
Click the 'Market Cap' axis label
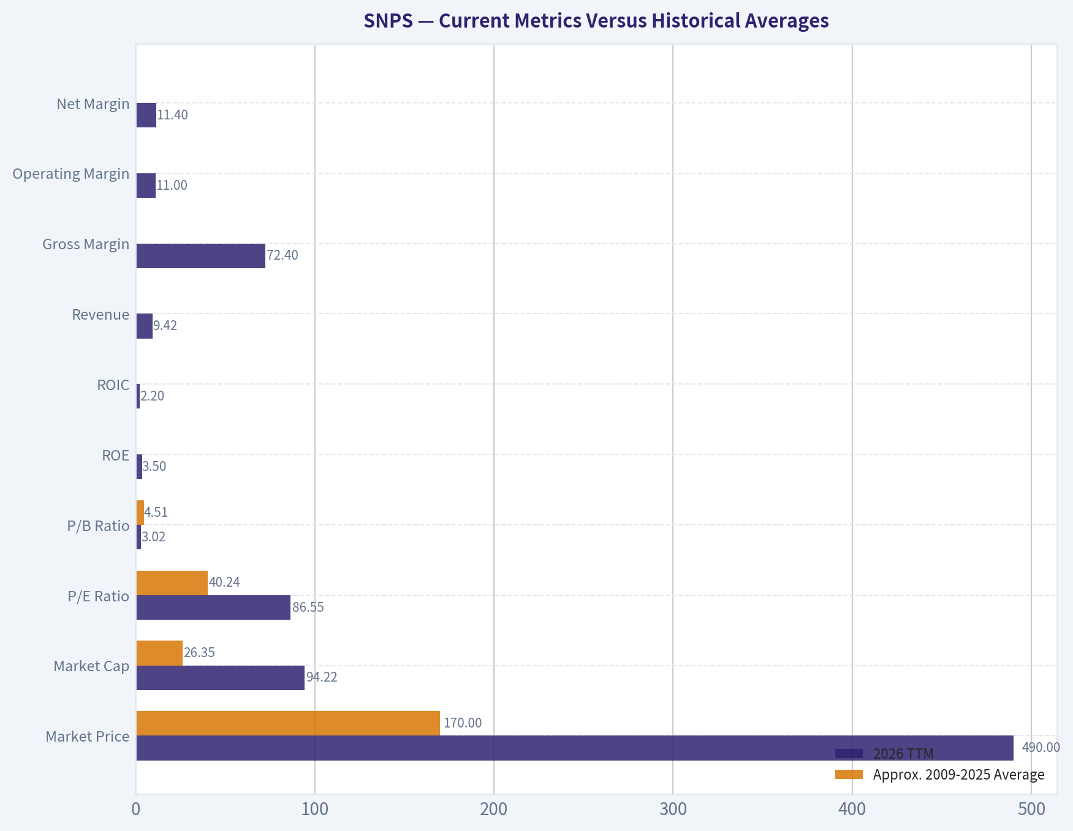[x=91, y=666]
